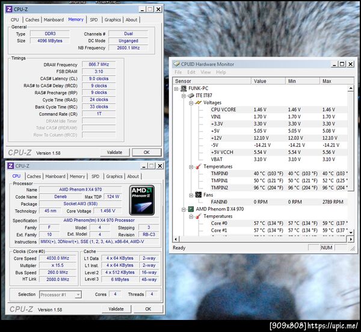The width and height of the screenshot is (361, 332).
Task: Collapse the Fans section
Action: tap(191, 195)
